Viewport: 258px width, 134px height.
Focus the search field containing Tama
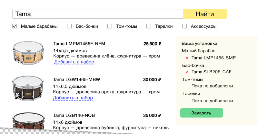point(97,14)
